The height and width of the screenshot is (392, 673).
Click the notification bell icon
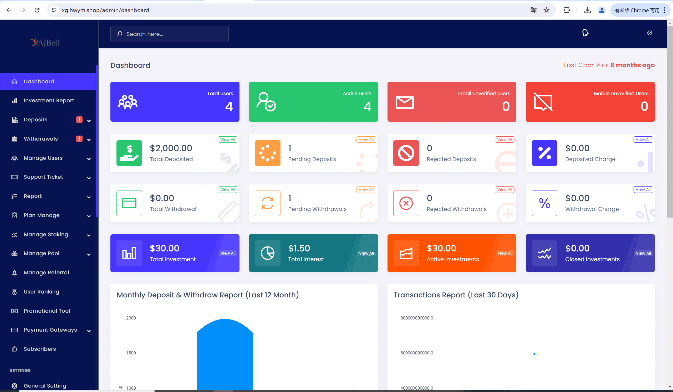585,33
